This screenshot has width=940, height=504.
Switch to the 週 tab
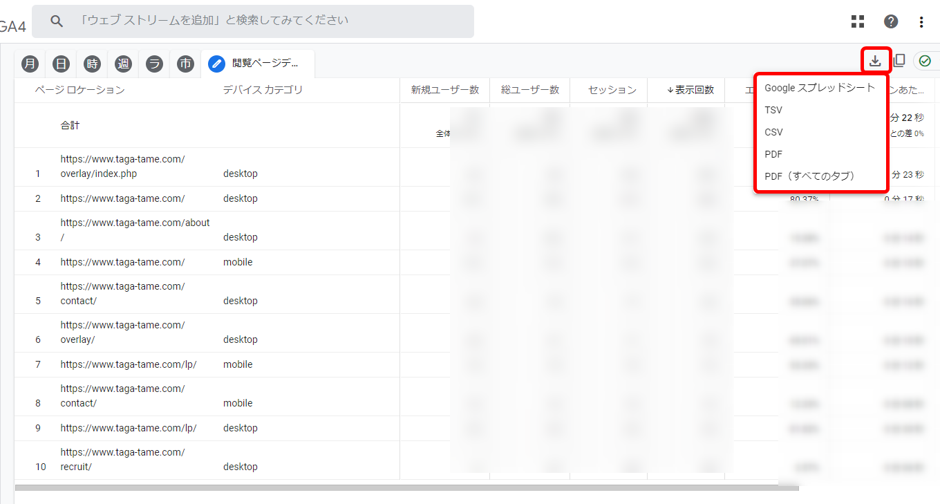[x=124, y=64]
